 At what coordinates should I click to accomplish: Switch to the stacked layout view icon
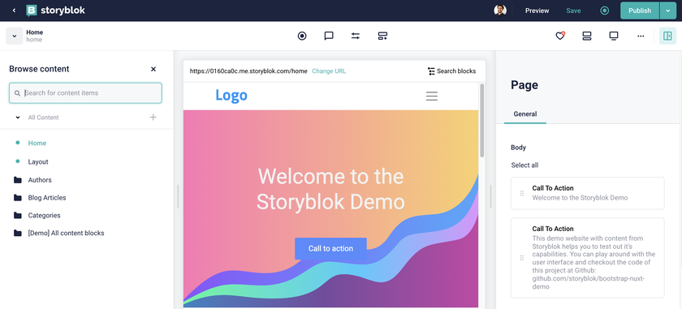pos(587,36)
